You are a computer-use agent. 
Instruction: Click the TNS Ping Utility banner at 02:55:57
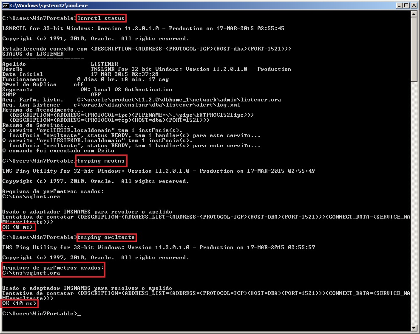(159, 247)
